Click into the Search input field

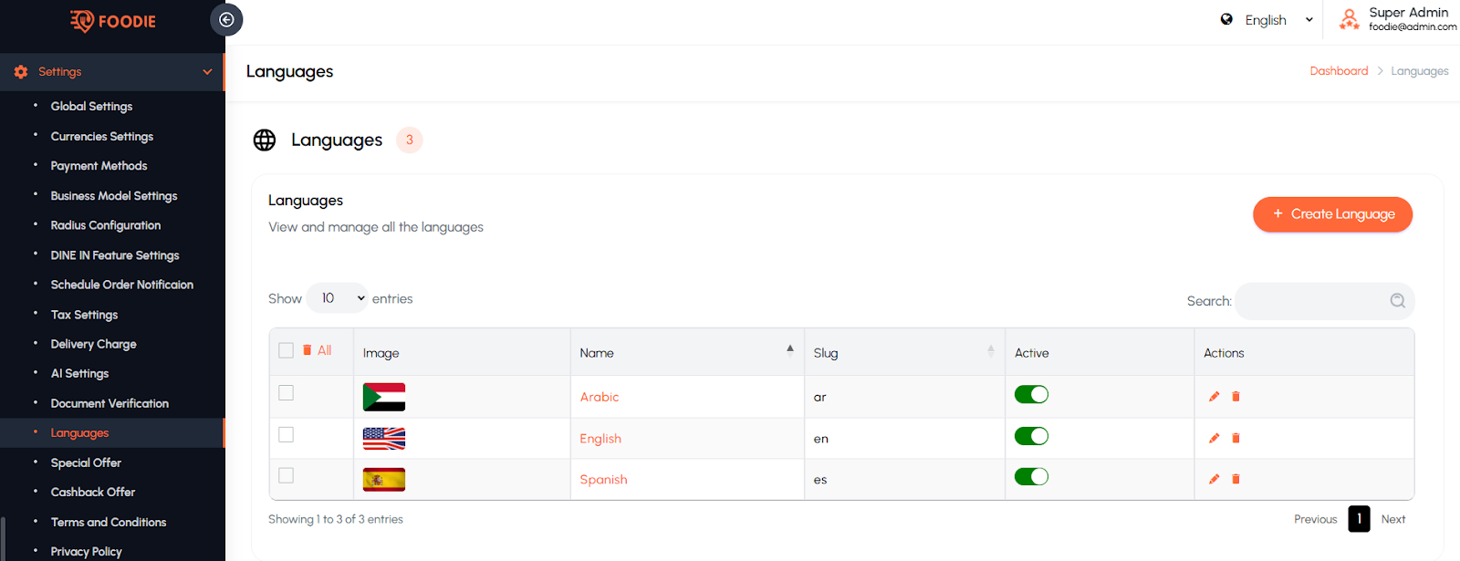tap(1309, 301)
